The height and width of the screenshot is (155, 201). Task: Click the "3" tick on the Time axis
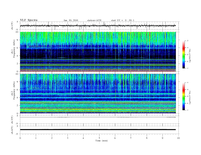[68, 138]
